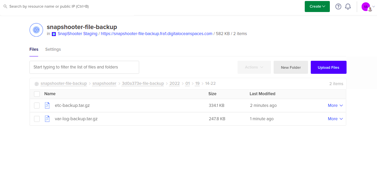The width and height of the screenshot is (377, 179).
Task: Click the 1 minute ago timestamp
Action: tap(262, 119)
